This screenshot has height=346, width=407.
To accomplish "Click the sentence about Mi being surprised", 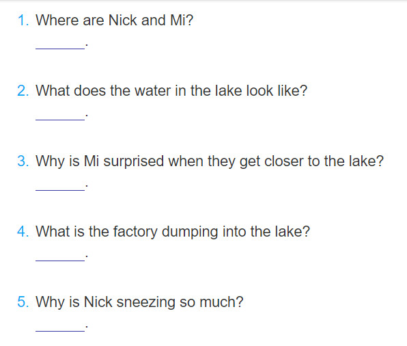I will click(210, 161).
